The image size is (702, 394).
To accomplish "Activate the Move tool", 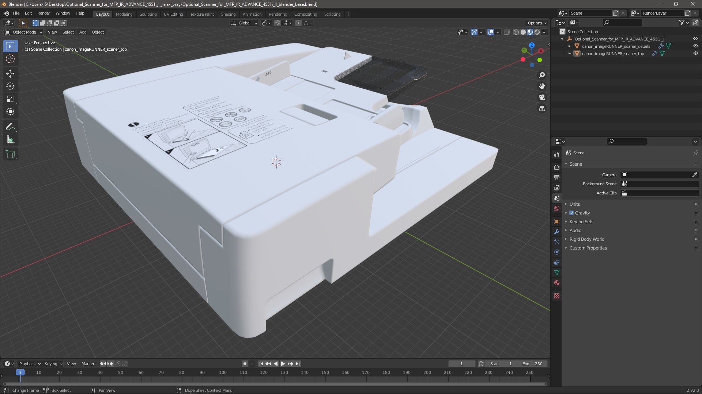I will 10,73.
